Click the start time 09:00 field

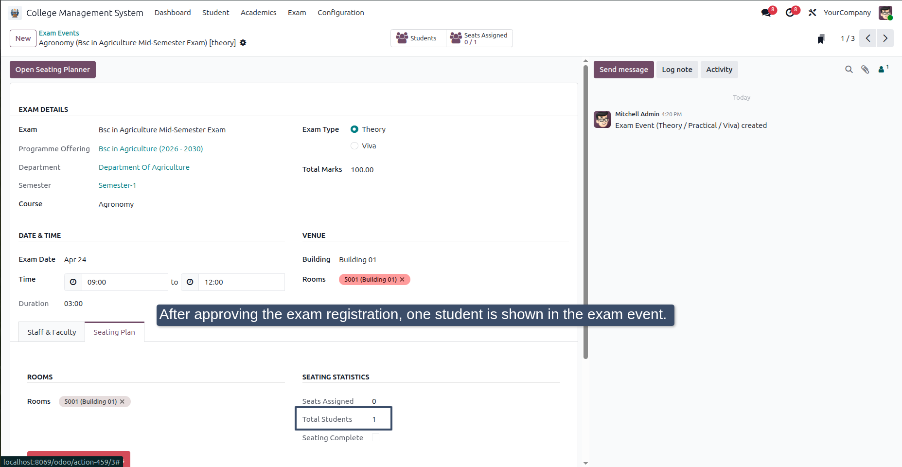tap(124, 282)
